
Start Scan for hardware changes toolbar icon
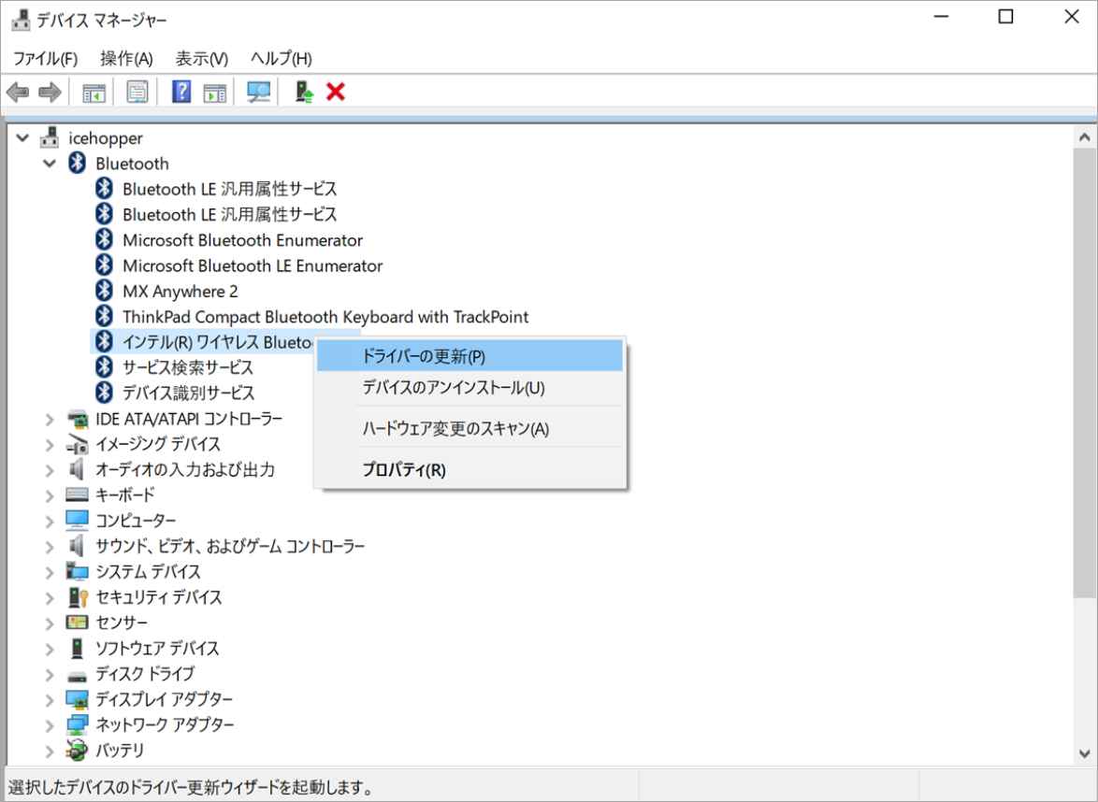(x=259, y=92)
